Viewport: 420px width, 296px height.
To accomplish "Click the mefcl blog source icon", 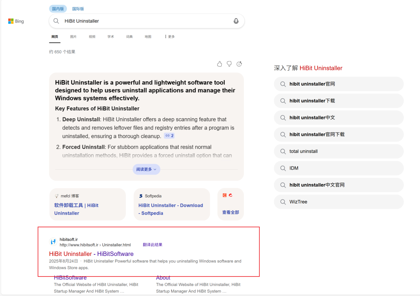I will click(x=56, y=196).
